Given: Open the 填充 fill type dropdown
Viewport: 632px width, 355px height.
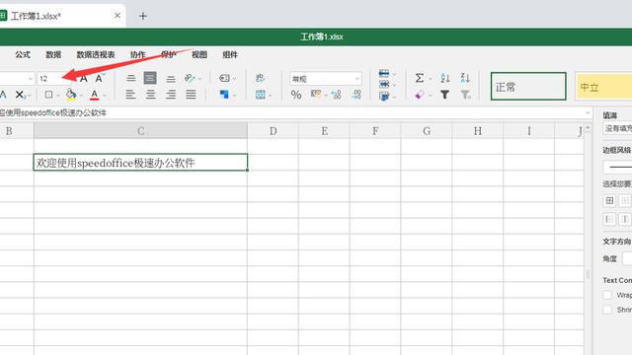Looking at the screenshot, I should [617, 128].
